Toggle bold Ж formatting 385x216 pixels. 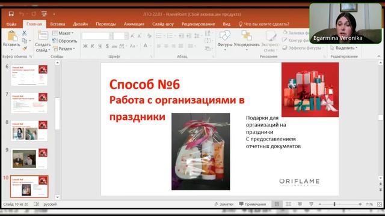point(85,46)
